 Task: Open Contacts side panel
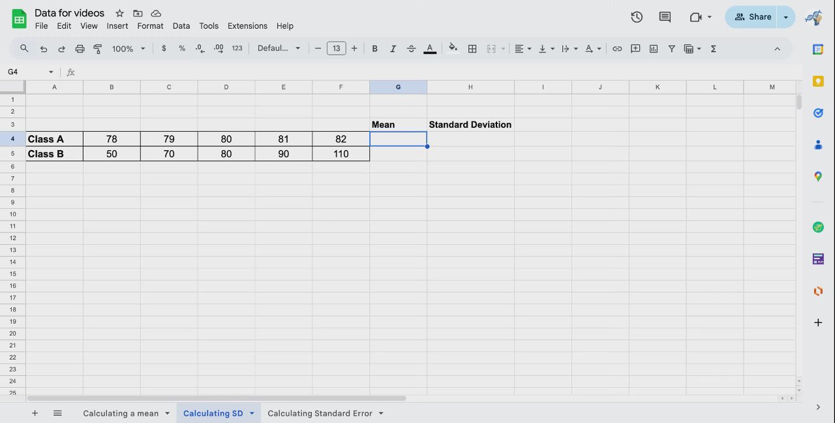(818, 145)
